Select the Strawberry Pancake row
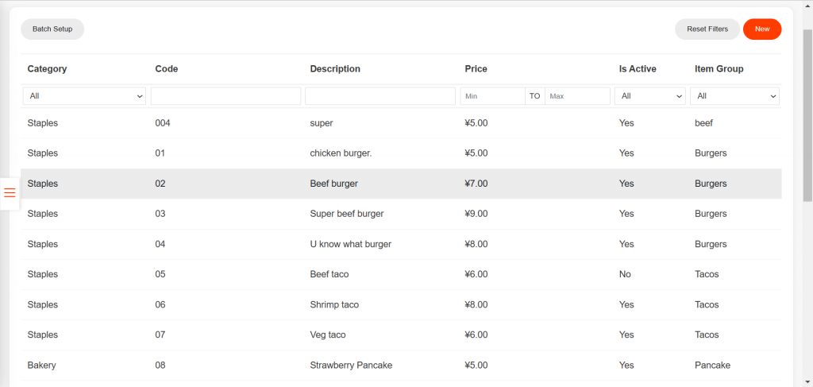Image resolution: width=813 pixels, height=387 pixels. (x=351, y=366)
